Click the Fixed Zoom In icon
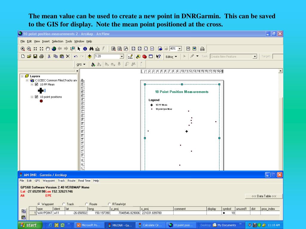Viewport: 306px width, 229px height. click(35, 49)
